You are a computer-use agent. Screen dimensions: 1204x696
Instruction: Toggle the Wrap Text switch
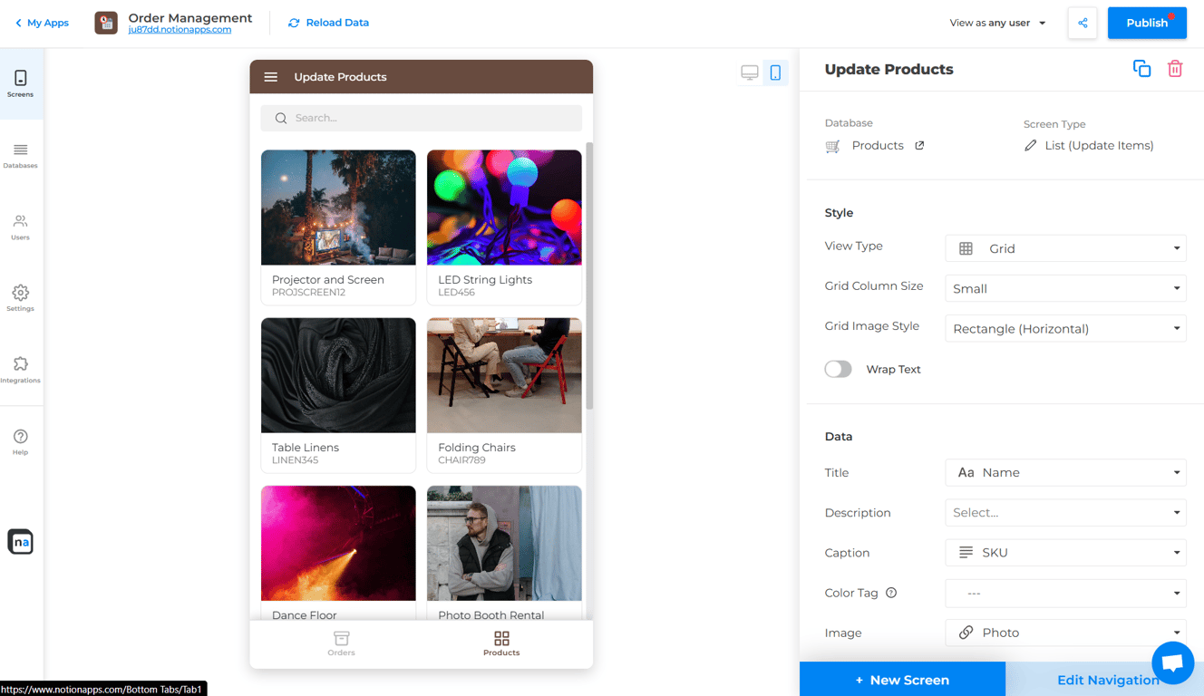(x=839, y=369)
